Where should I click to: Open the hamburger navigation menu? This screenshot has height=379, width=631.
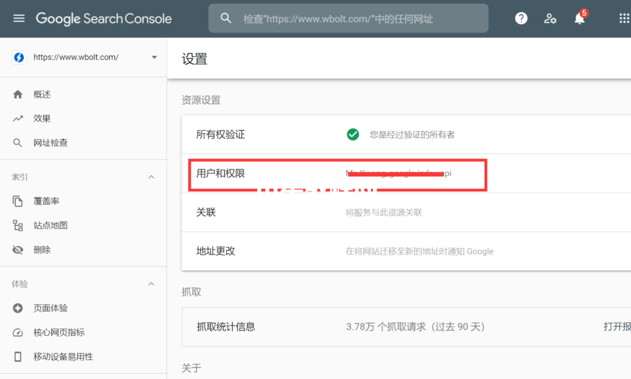[19, 18]
